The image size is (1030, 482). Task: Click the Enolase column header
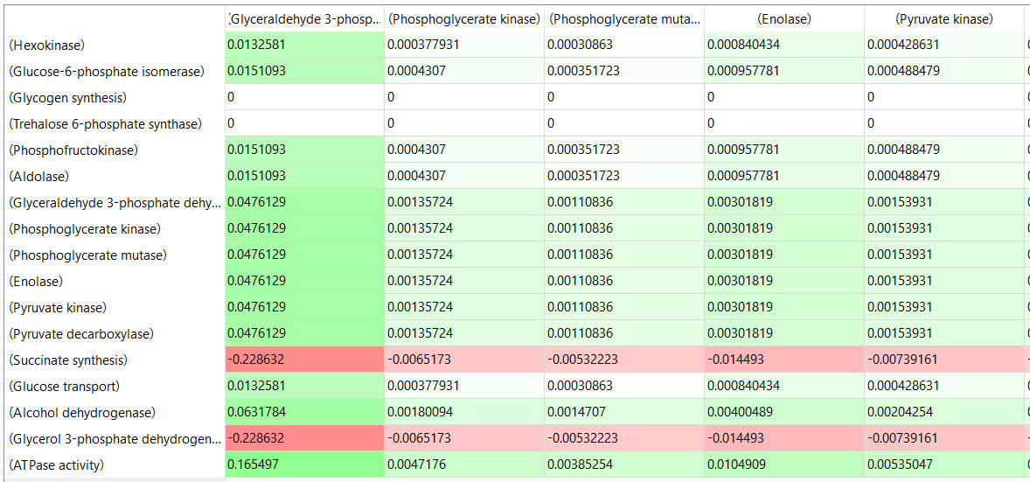tap(783, 18)
